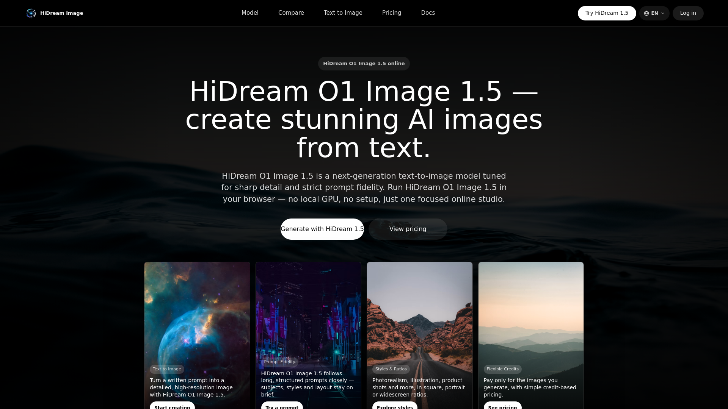Click Generate with HiDream 1.5 button
Viewport: 728px width, 409px height.
322,229
